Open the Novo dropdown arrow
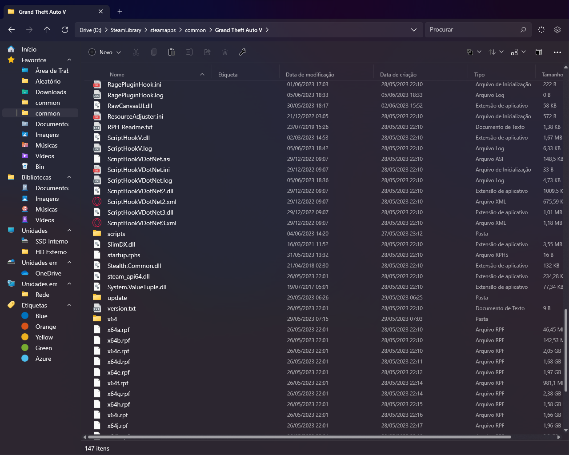Image resolution: width=569 pixels, height=455 pixels. click(119, 52)
